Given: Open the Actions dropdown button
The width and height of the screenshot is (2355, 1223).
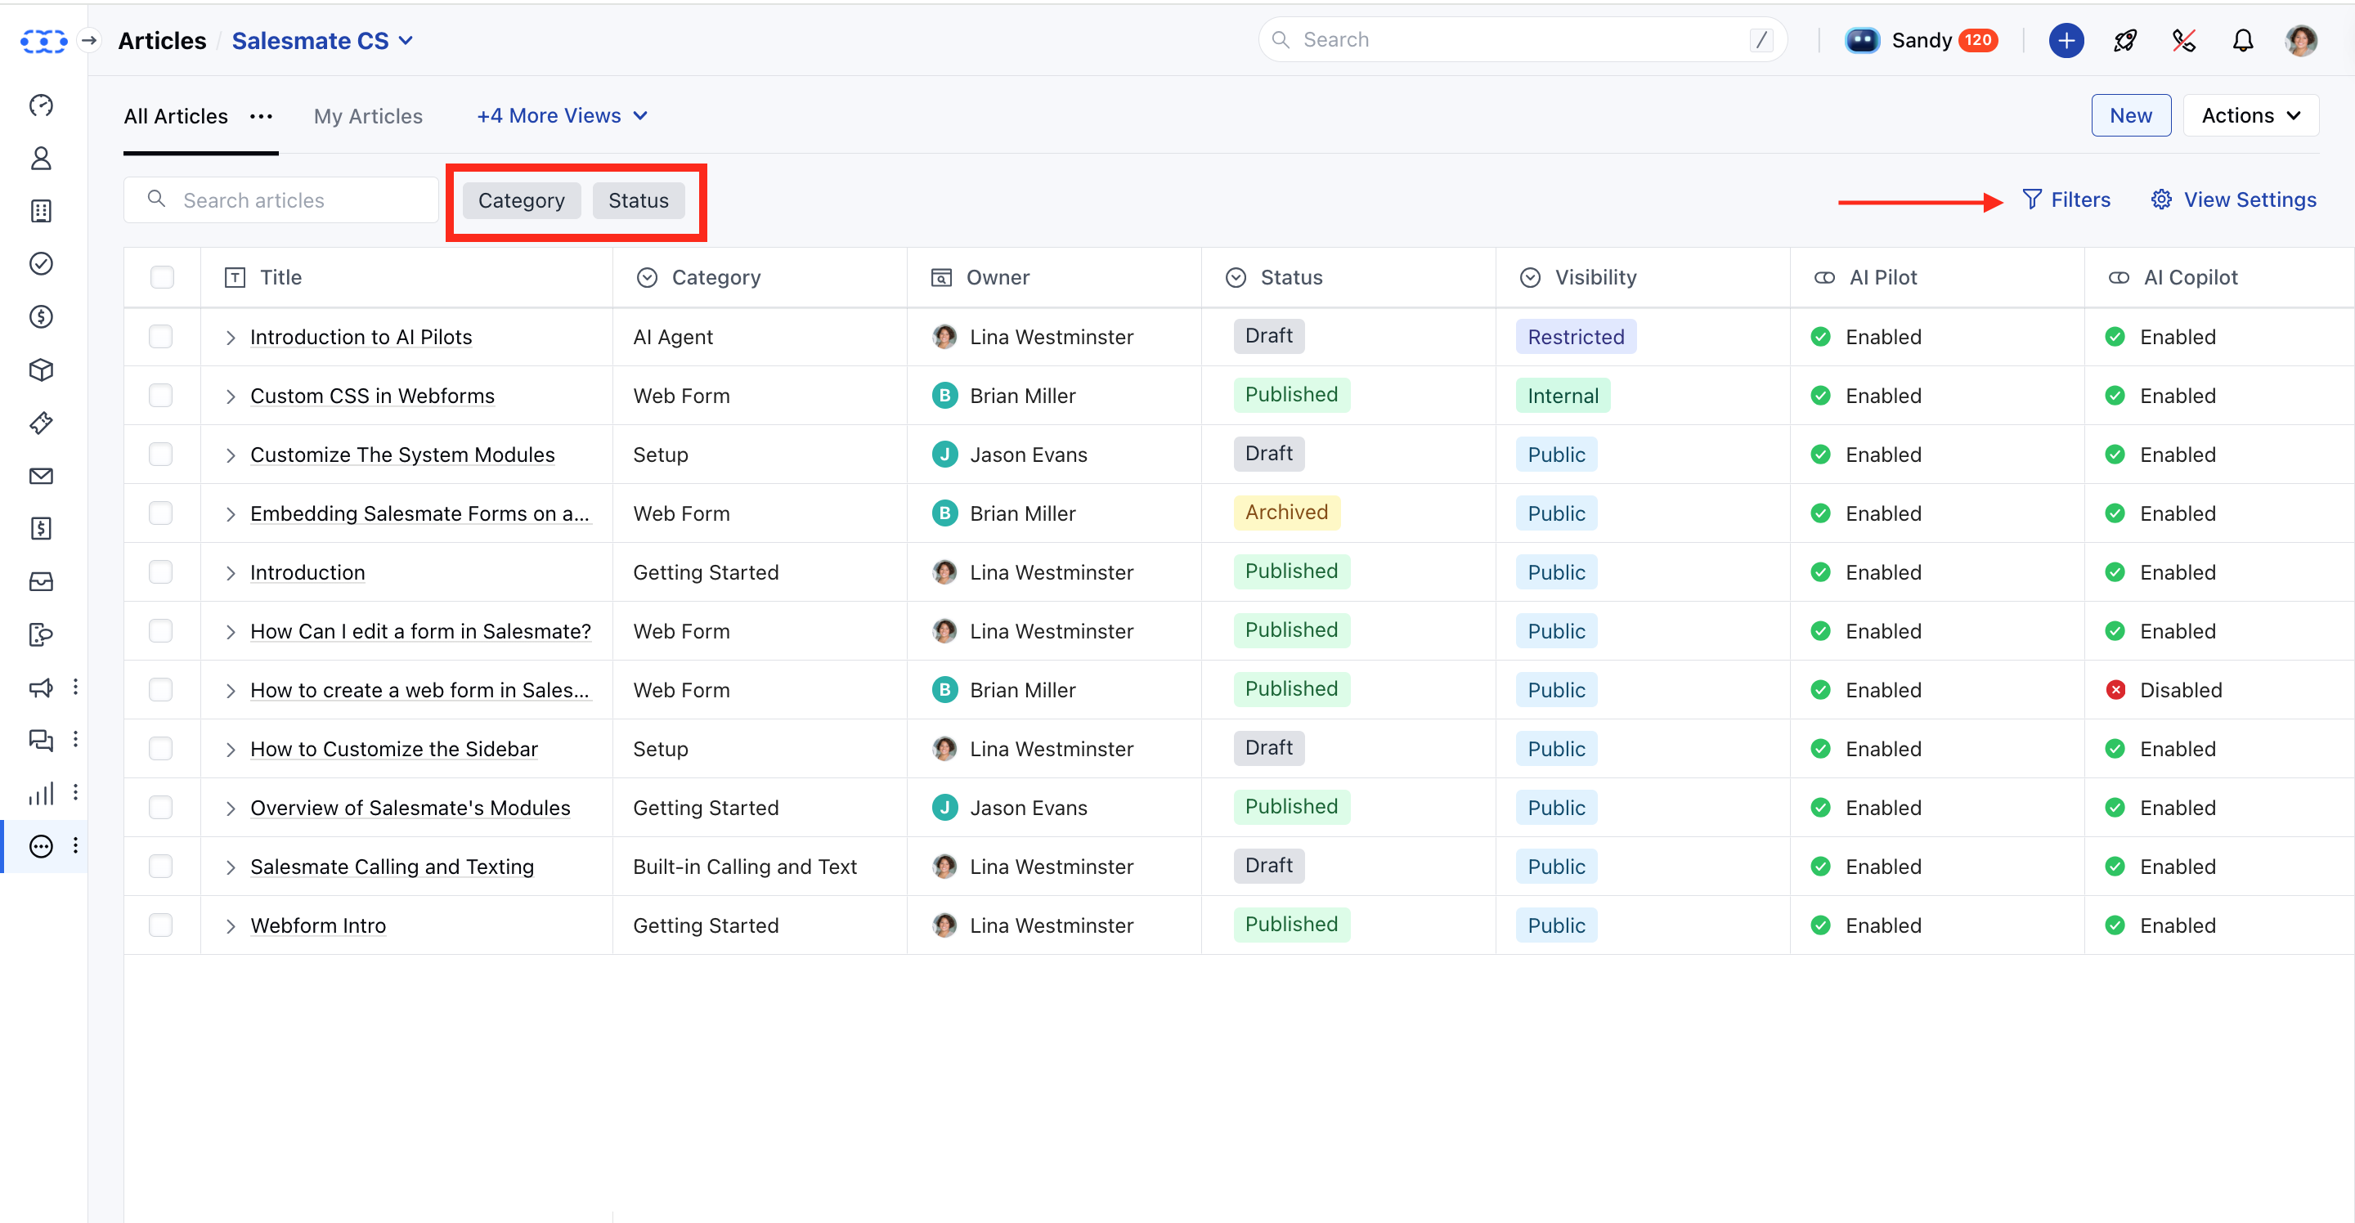Looking at the screenshot, I should click(x=2250, y=115).
